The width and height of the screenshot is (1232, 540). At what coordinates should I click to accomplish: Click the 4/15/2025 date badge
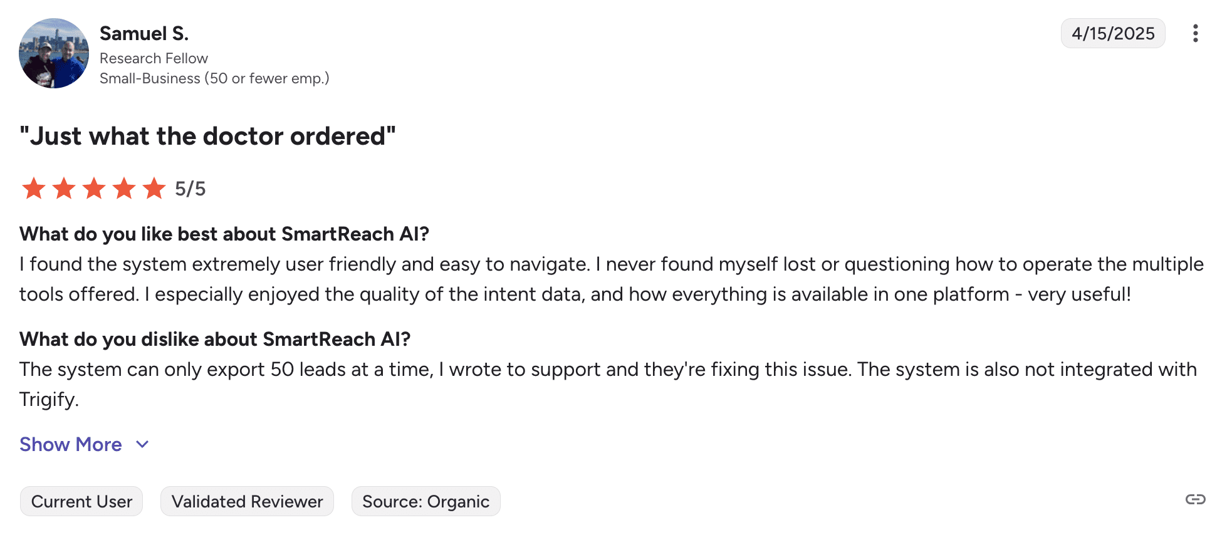1112,33
